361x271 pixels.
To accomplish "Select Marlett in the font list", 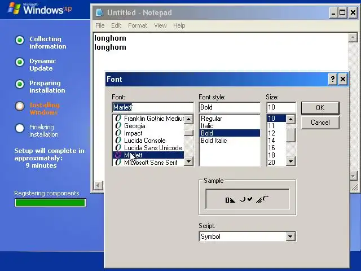I will [x=148, y=155].
